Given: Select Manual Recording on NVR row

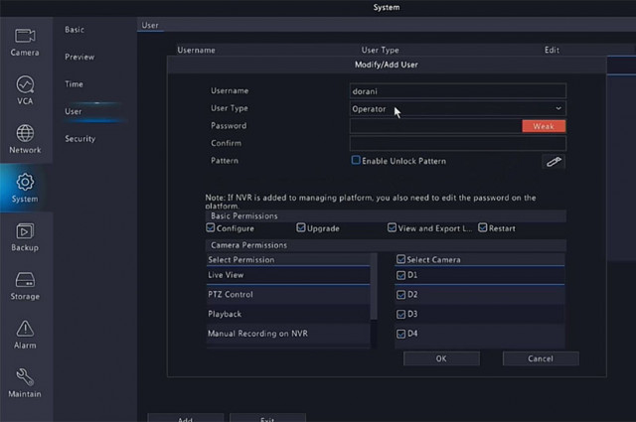Looking at the screenshot, I should pos(288,334).
